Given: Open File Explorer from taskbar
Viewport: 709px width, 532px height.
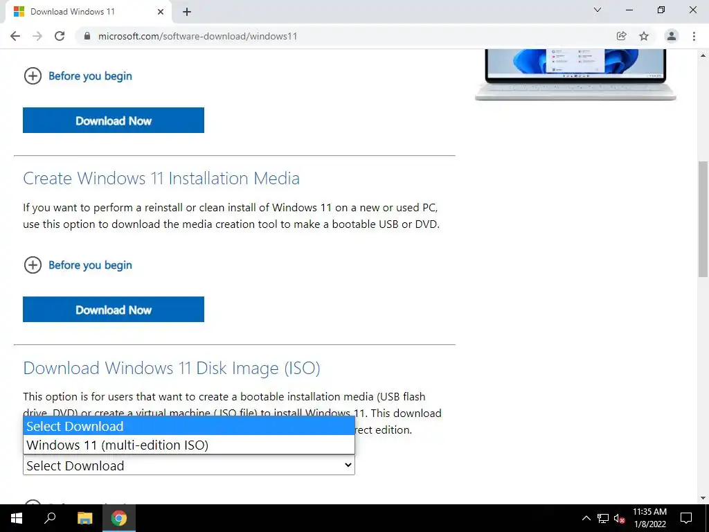Looking at the screenshot, I should click(x=84, y=518).
